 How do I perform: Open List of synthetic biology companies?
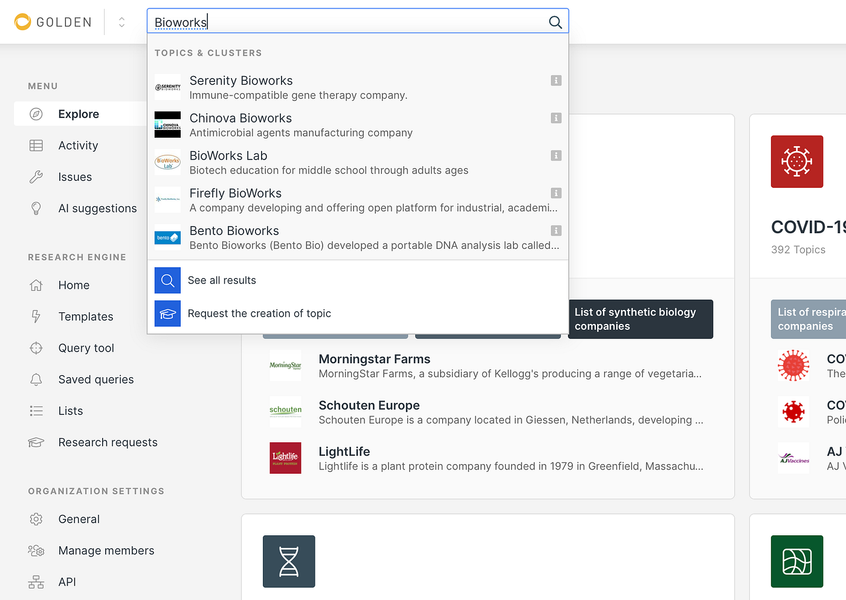[x=641, y=319]
